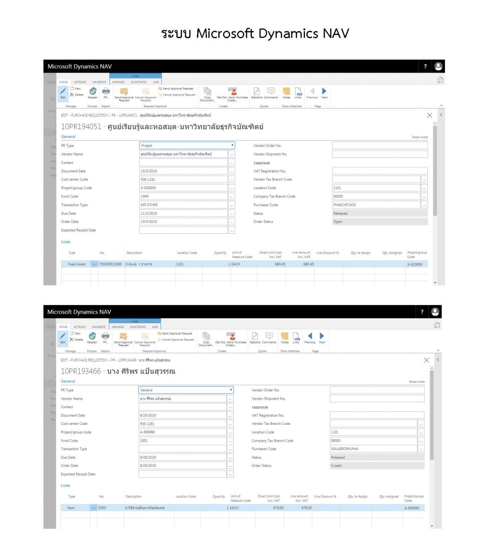Open Vendor Name lookup button, upper window
Screen dimensions: 479x559
pyautogui.click(x=232, y=154)
